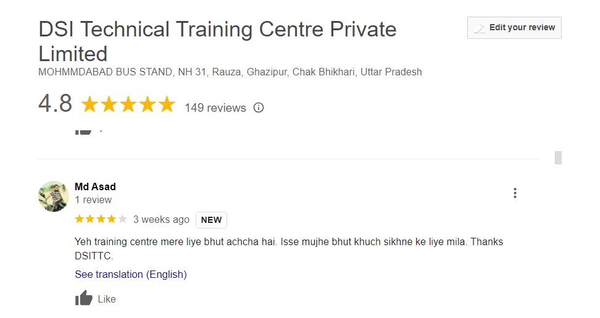Click the thumbs-up icon under Md Asad's review

click(x=83, y=299)
